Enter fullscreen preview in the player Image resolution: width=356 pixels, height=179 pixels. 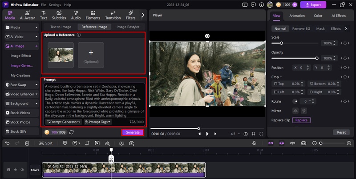pos(261,134)
